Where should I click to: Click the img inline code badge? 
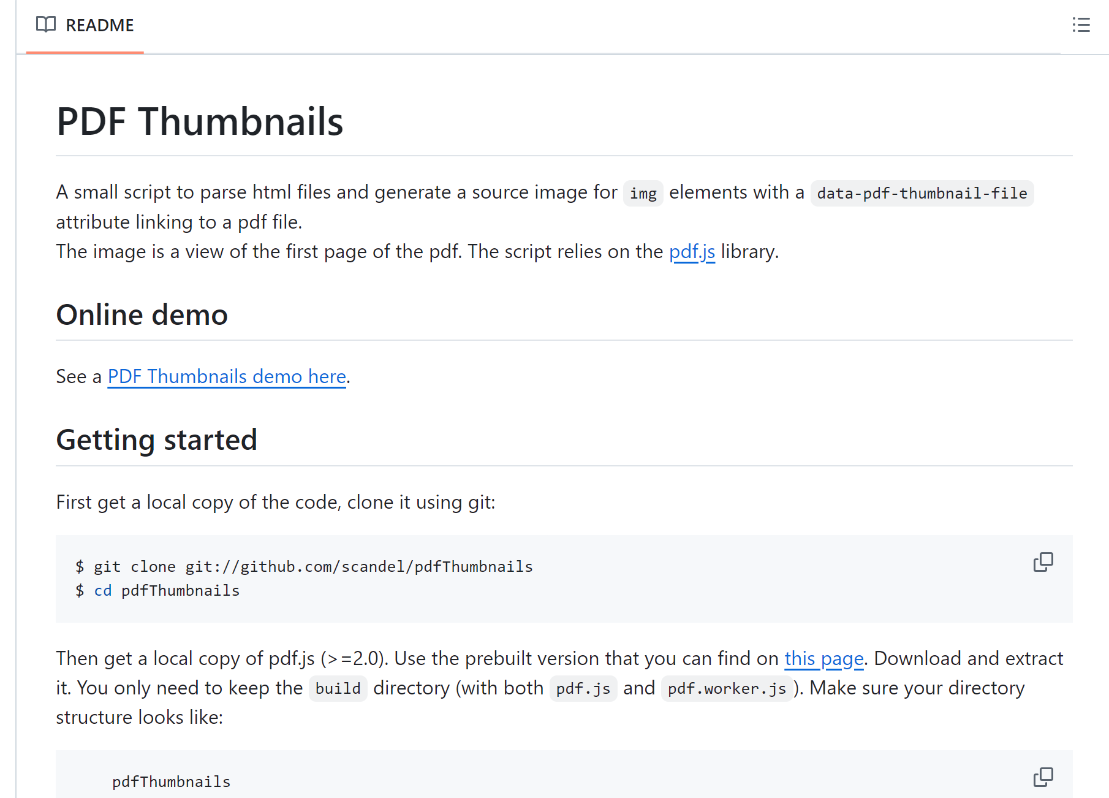[x=643, y=193]
